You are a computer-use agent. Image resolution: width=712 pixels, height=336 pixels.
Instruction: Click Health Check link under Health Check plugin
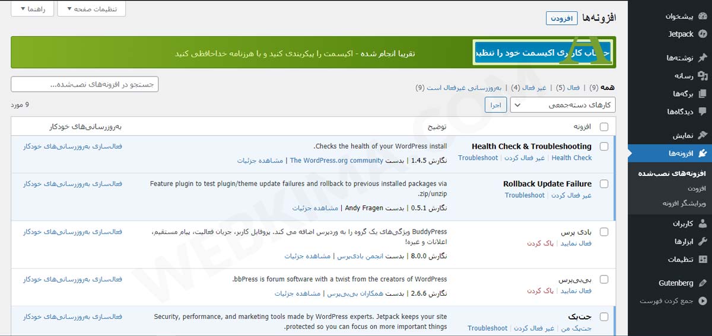[571, 158]
